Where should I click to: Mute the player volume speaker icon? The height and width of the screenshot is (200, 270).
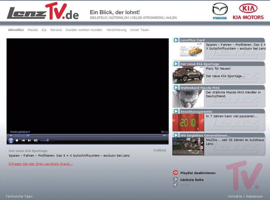pyautogui.click(x=36, y=140)
